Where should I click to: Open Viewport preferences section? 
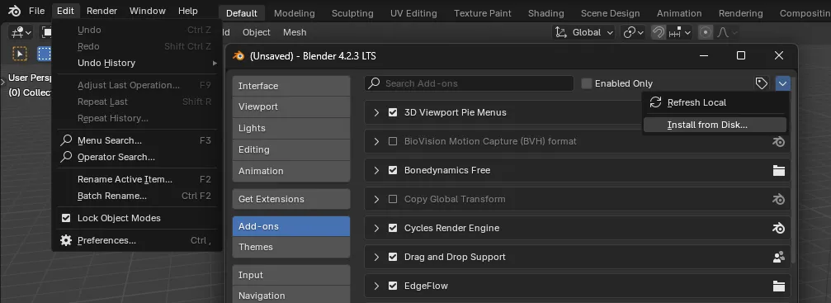291,107
